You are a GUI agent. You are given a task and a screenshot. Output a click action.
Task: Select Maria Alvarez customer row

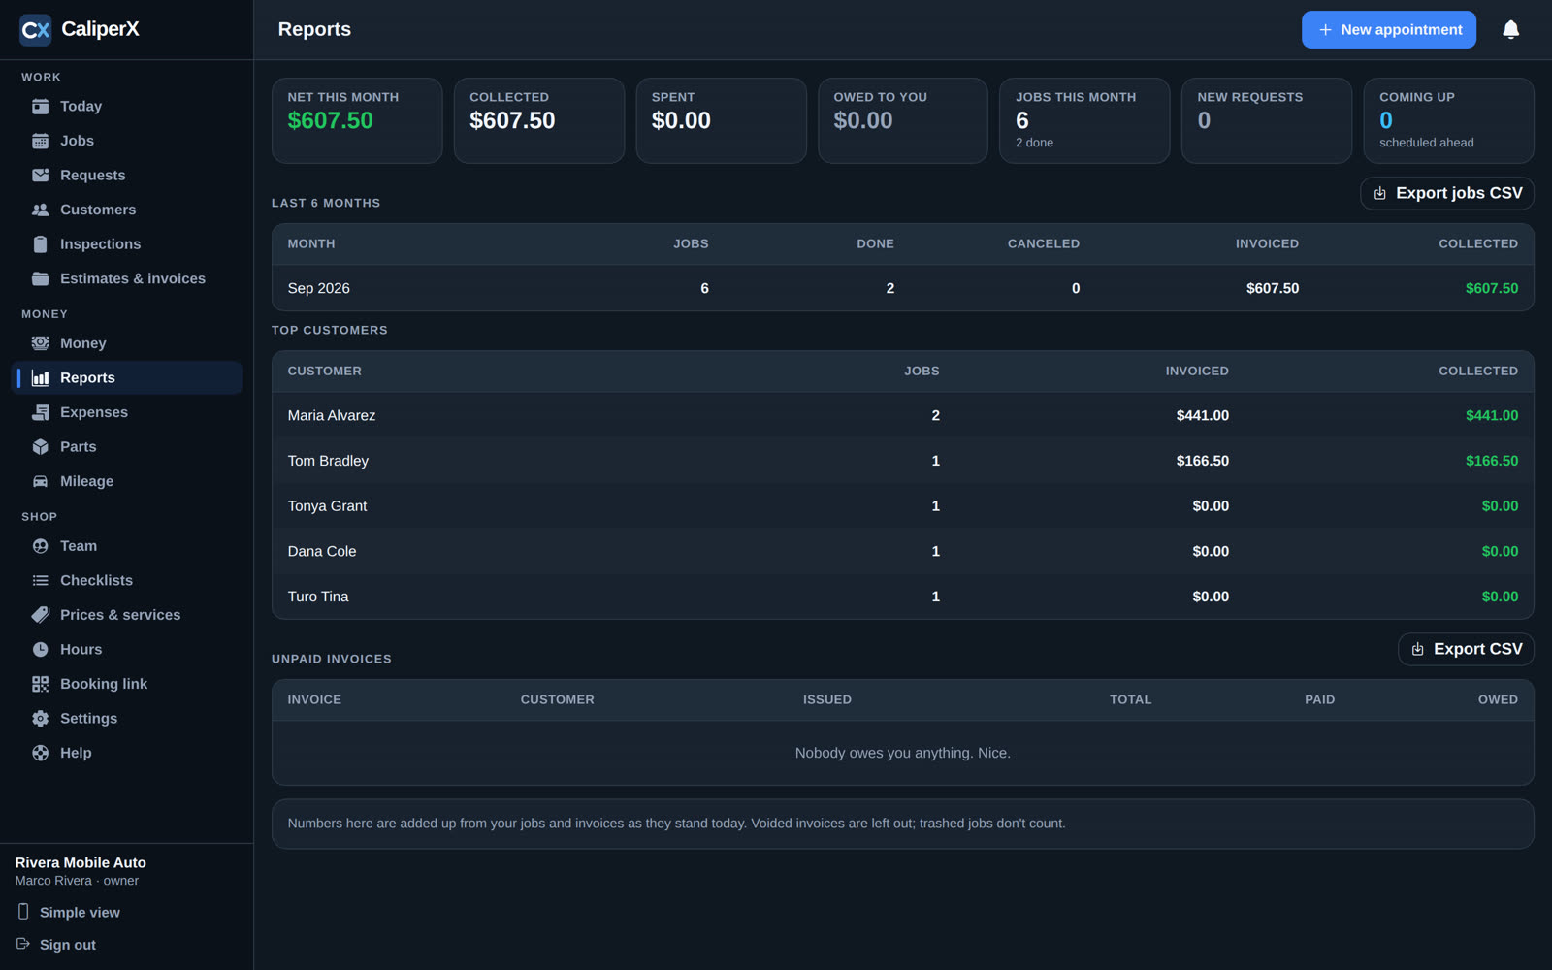(x=902, y=415)
